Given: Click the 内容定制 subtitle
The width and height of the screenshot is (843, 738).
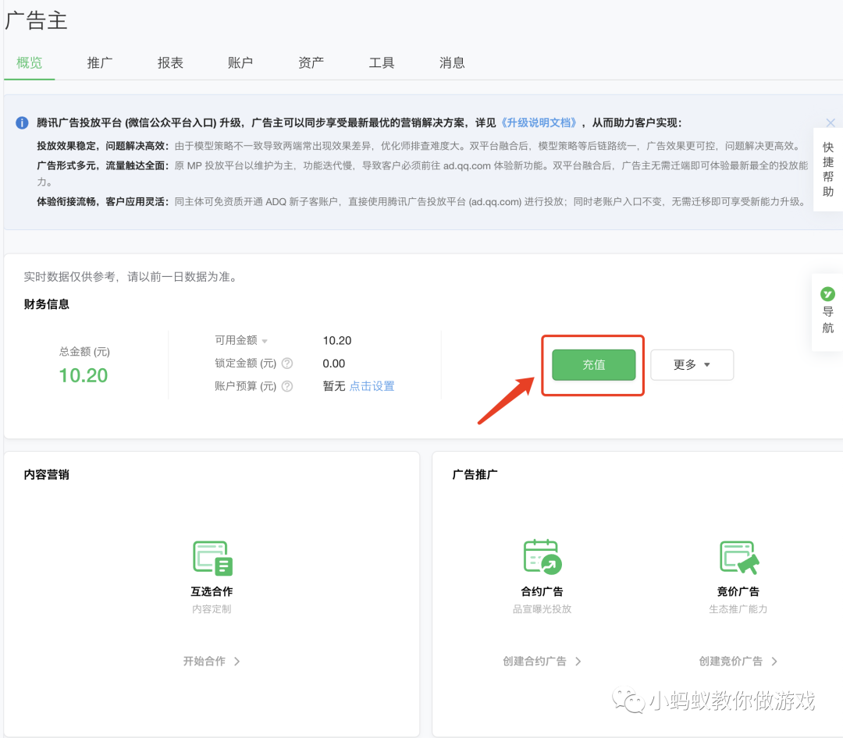Looking at the screenshot, I should (x=212, y=609).
